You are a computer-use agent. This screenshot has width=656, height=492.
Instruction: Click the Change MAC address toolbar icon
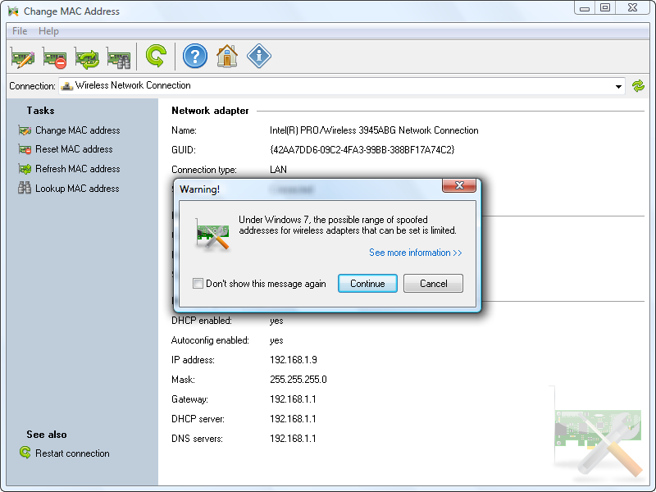point(22,57)
